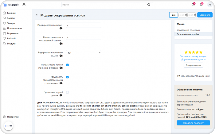Open Товары in the sidebar
Viewport: 215px width, 134px height.
11,23
